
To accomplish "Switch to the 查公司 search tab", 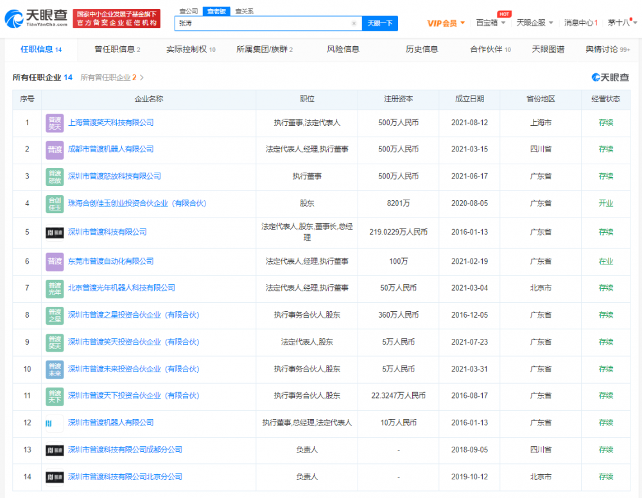I will click(189, 12).
